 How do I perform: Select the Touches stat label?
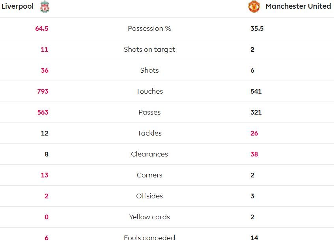coord(149,91)
